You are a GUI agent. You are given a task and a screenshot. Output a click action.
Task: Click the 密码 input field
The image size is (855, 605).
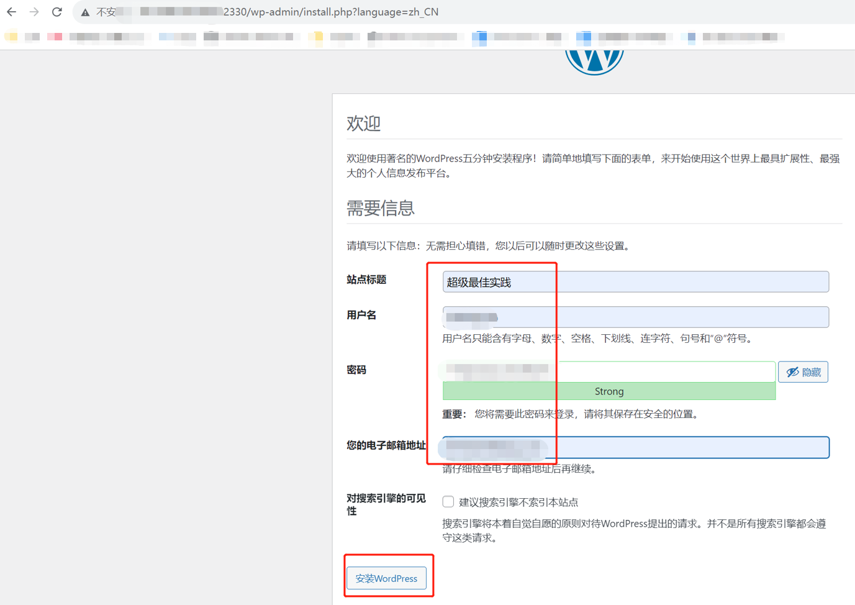pos(608,371)
